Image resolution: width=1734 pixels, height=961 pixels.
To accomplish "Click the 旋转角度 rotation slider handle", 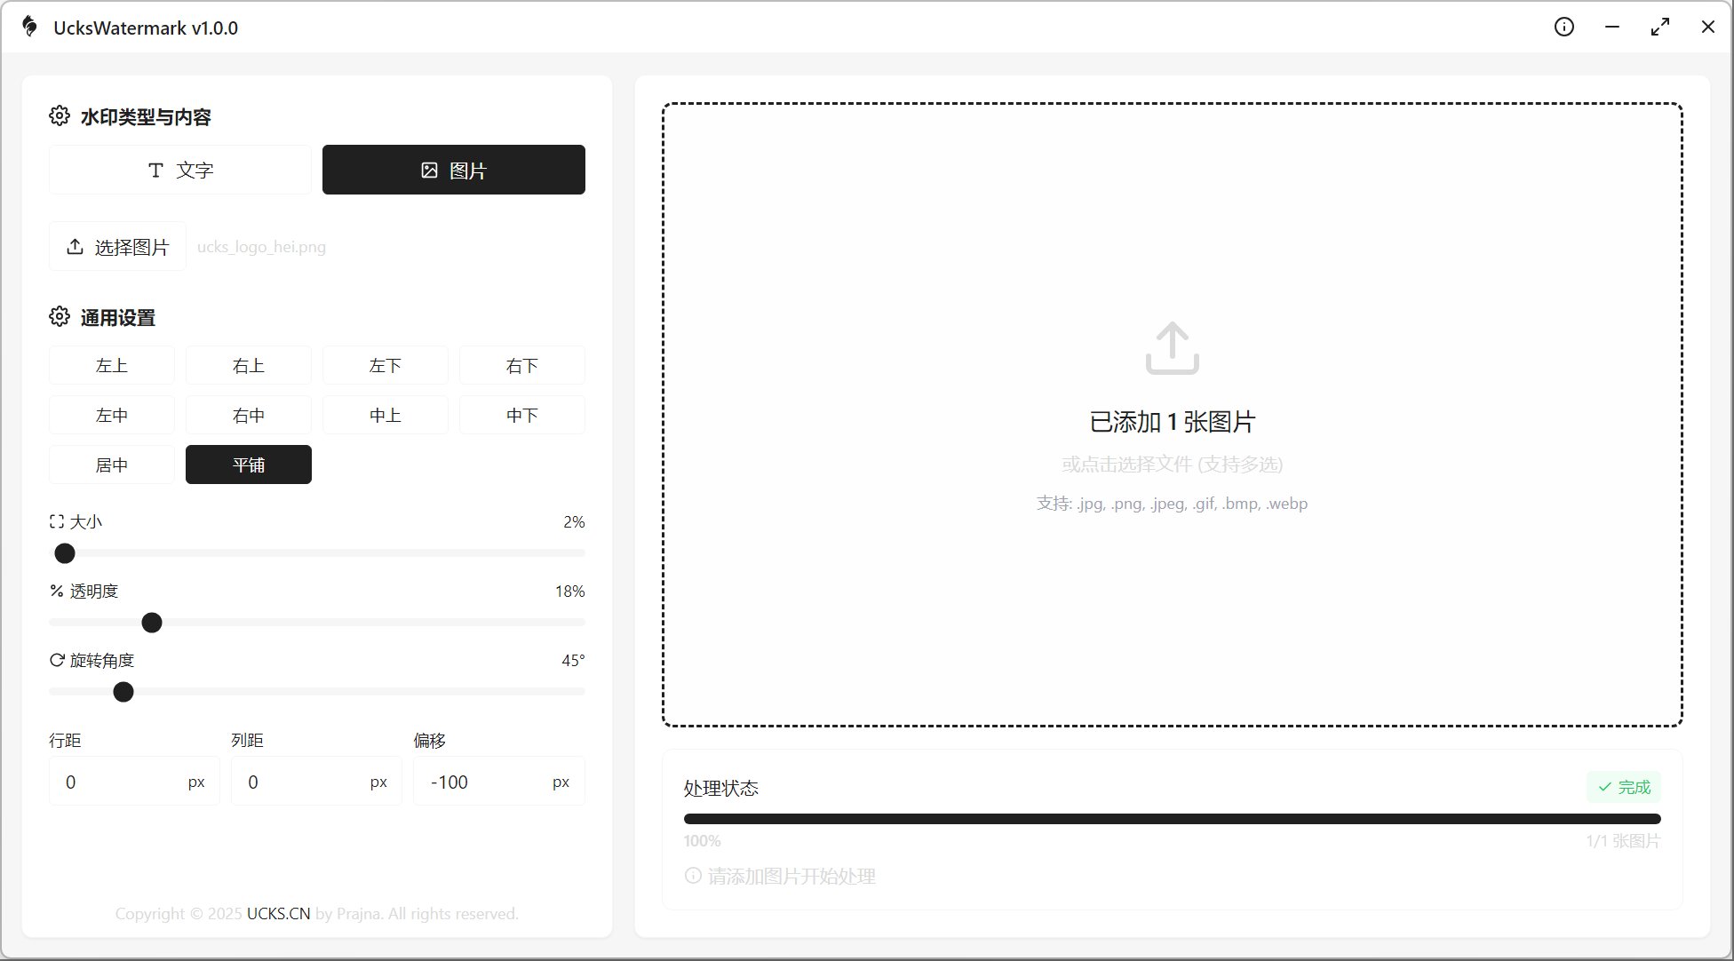I will coord(123,692).
